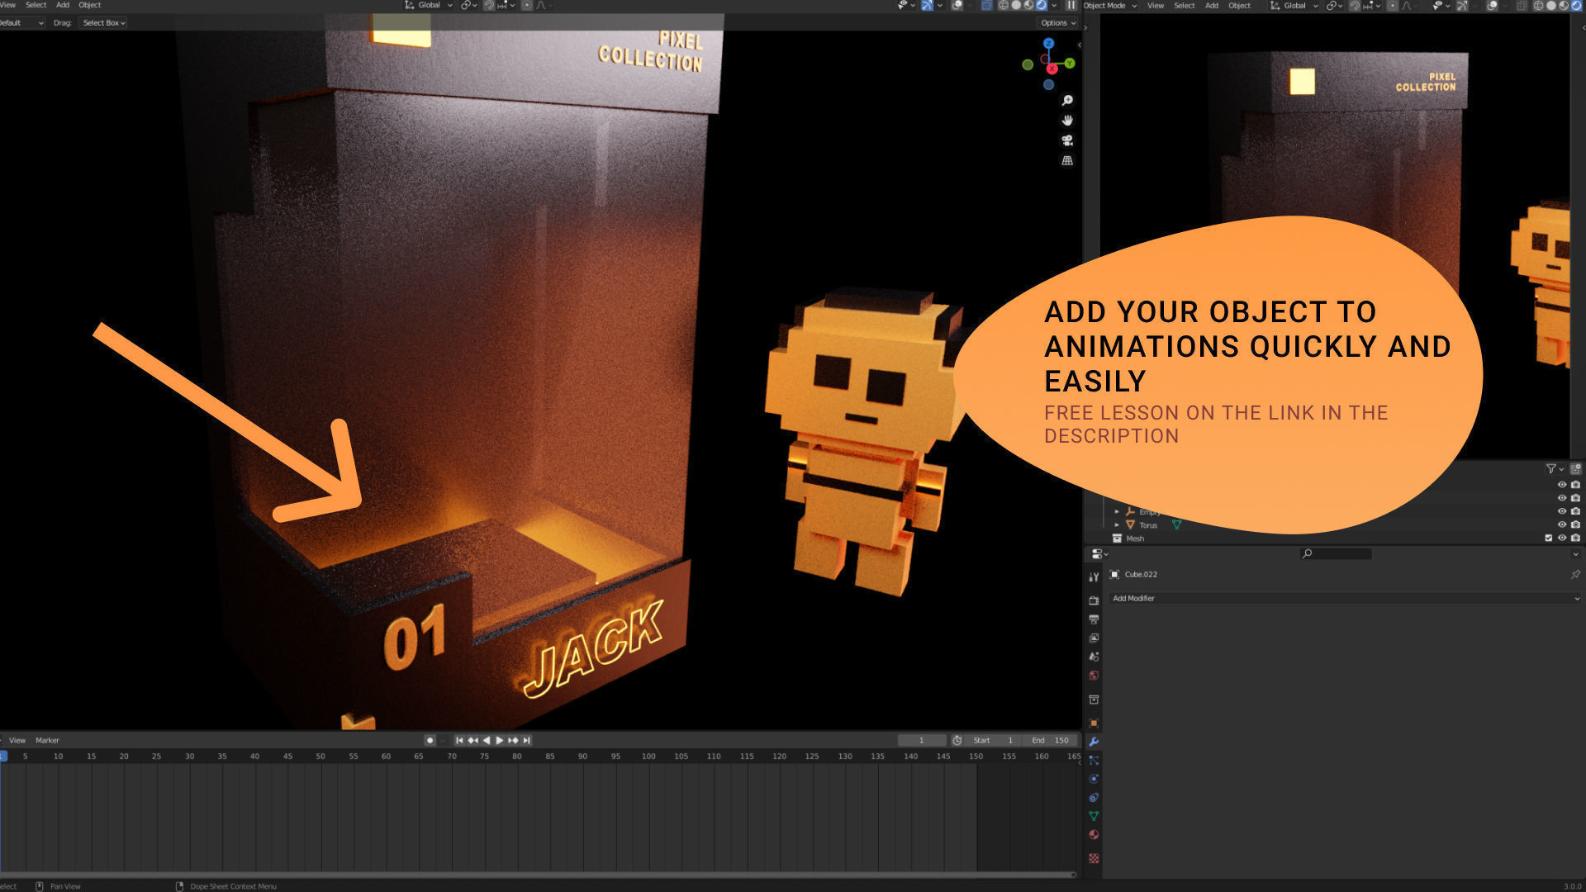
Task: Open the Render properties tab
Action: [x=1094, y=600]
